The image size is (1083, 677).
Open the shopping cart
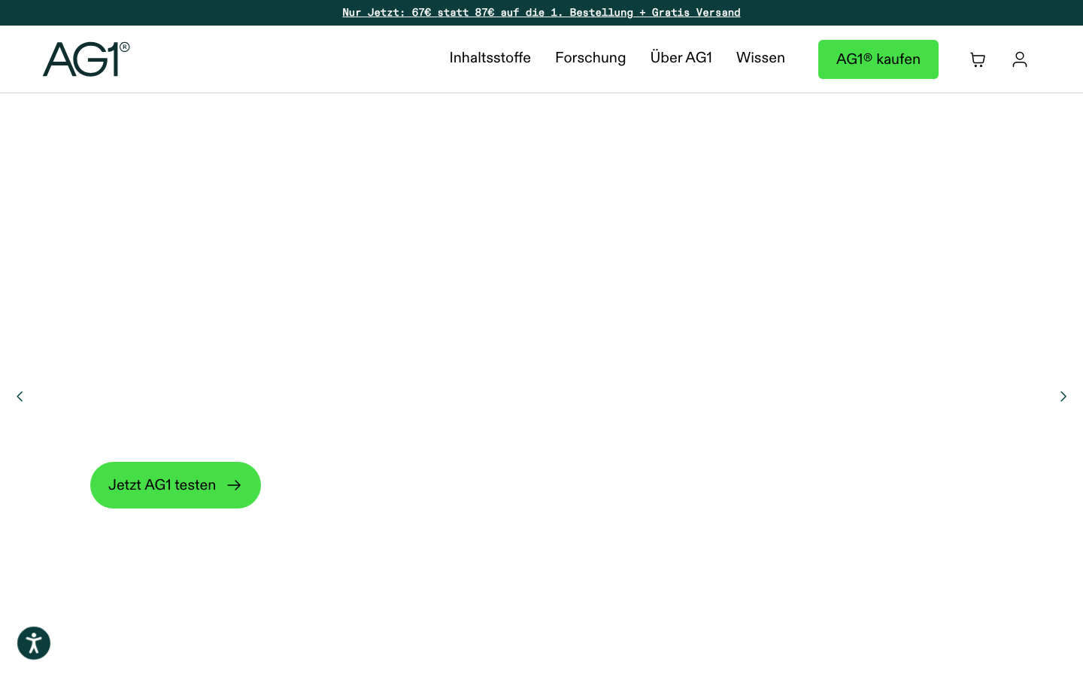(978, 59)
